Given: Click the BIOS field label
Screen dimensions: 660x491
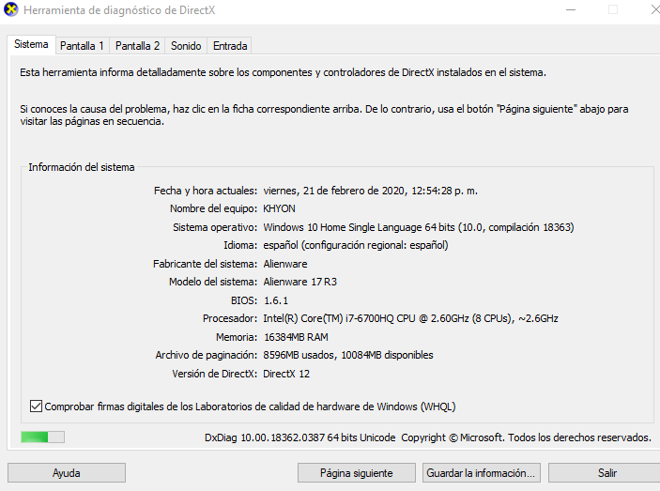Looking at the screenshot, I should tap(244, 300).
